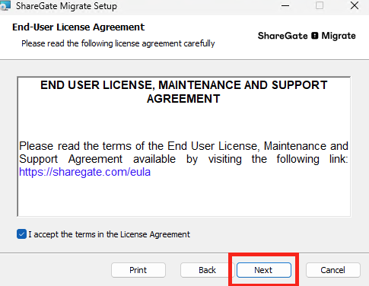Click the 'ShareGate Migrate Setup' window title
This screenshot has height=286, width=369.
[66, 6]
